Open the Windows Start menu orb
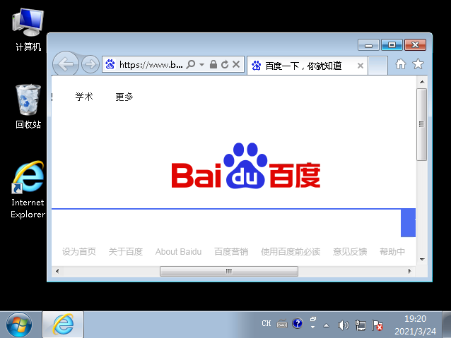The width and height of the screenshot is (451, 338). point(19,325)
